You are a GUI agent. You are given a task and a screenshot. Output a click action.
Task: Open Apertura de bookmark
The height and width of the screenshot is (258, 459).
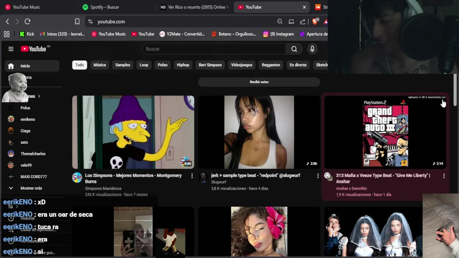pos(313,34)
